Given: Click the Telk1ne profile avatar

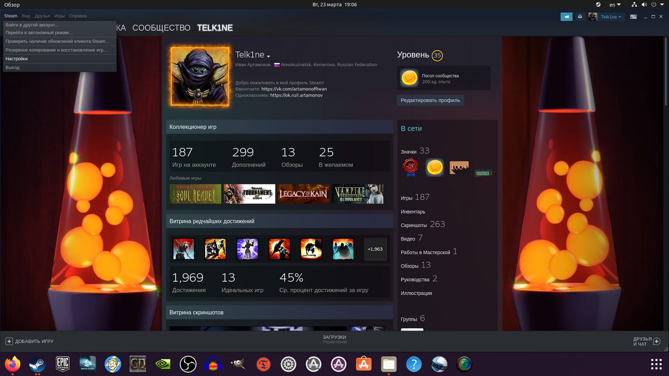Looking at the screenshot, I should [200, 76].
